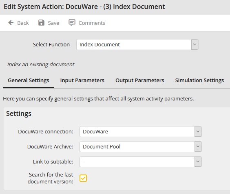Uncheck Search for the last document version

coord(83,178)
